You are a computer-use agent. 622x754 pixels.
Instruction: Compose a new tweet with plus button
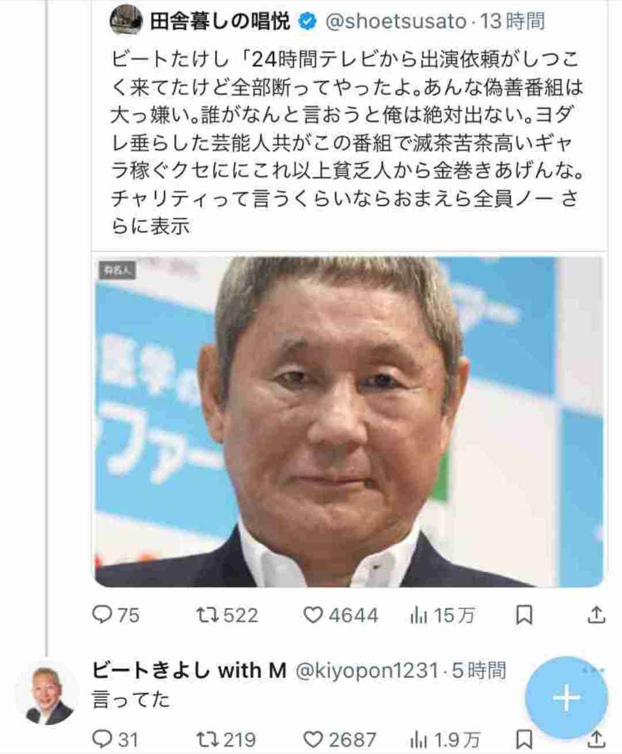[x=567, y=698]
